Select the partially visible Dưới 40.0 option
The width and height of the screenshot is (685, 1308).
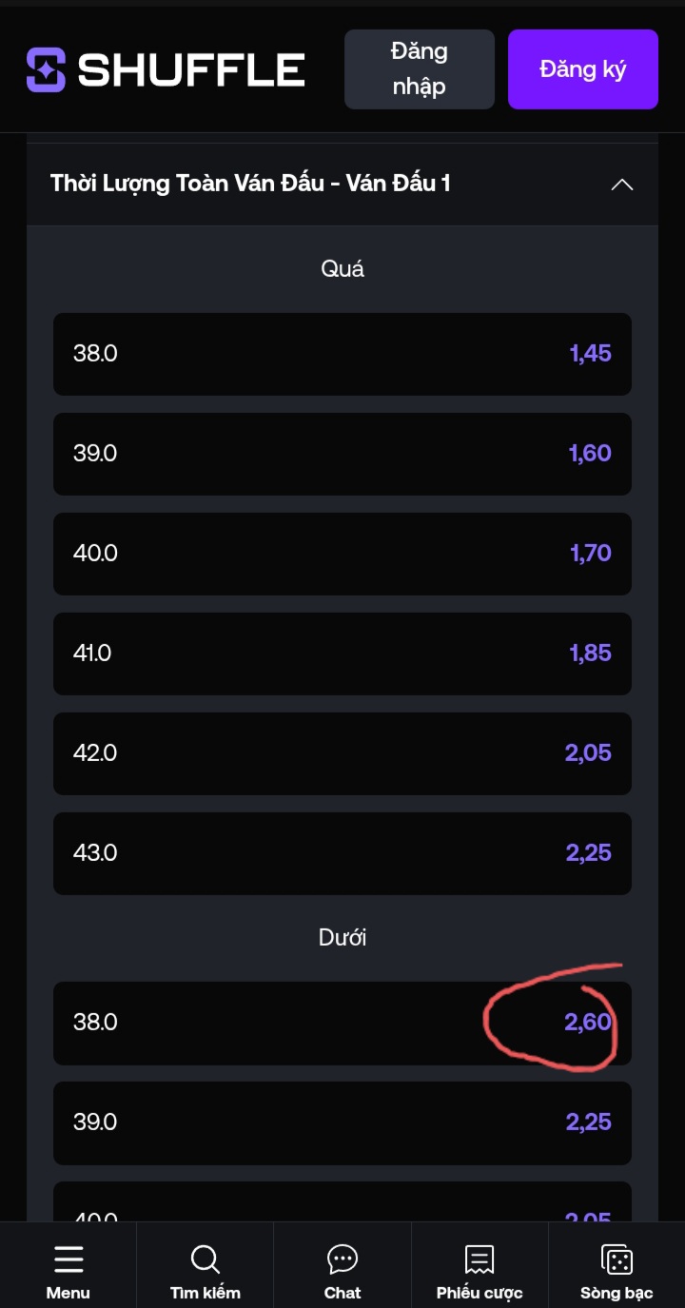(342, 1204)
